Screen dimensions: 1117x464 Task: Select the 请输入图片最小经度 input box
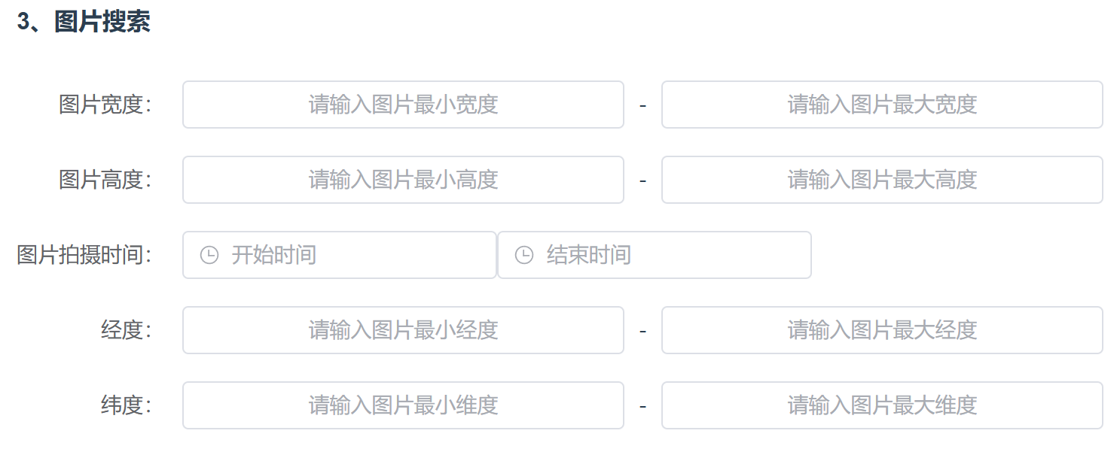(403, 330)
